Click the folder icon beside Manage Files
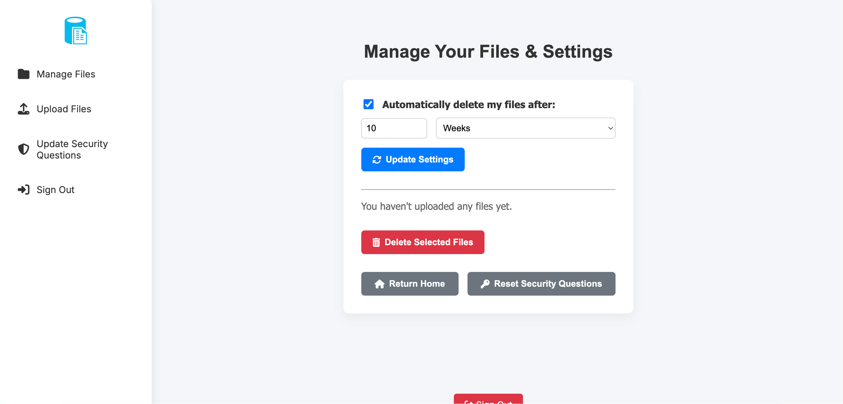Image resolution: width=843 pixels, height=404 pixels. coord(24,74)
